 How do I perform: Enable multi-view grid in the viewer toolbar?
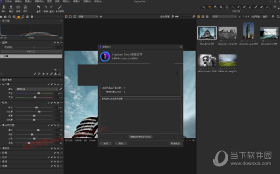pos(66,17)
